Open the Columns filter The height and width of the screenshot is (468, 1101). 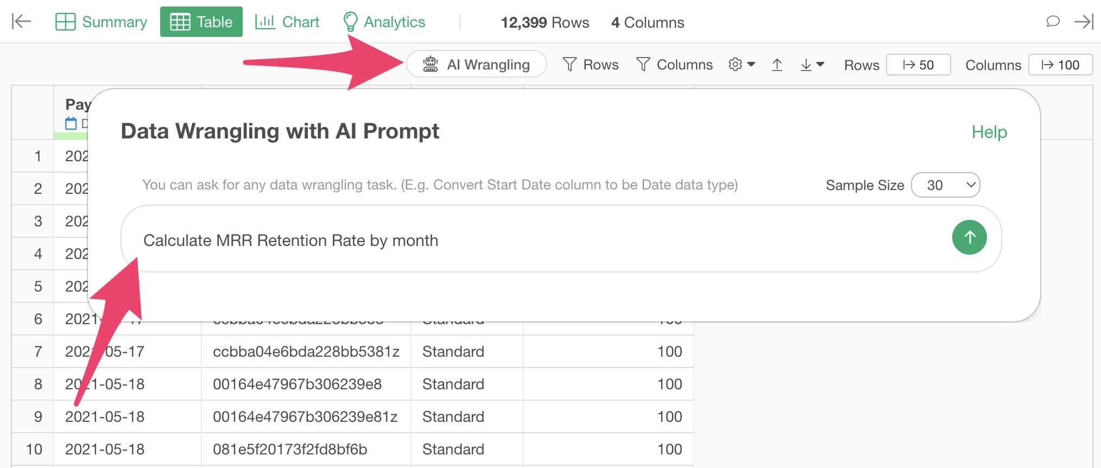tap(674, 65)
